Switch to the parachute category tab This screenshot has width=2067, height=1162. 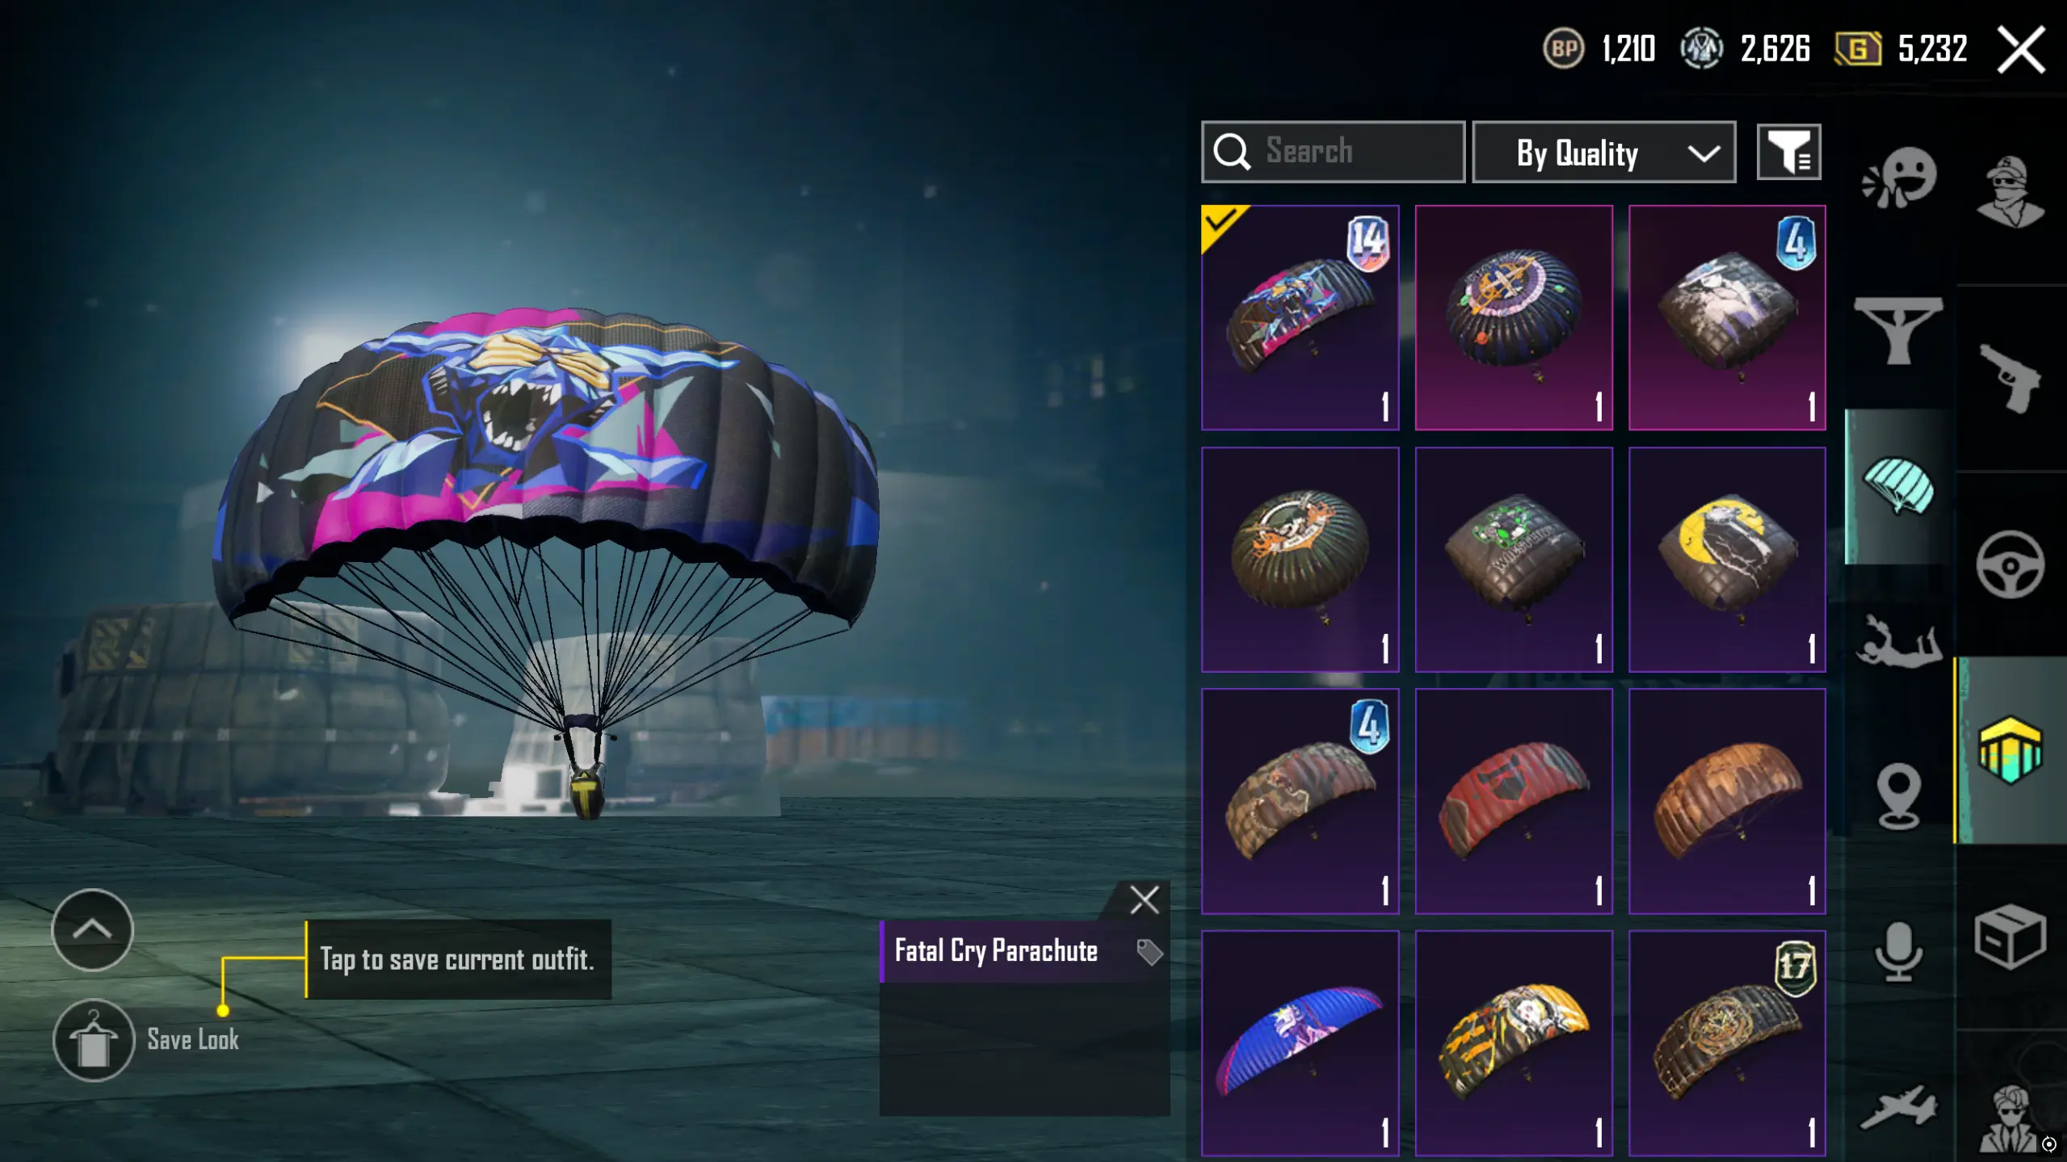1898,485
